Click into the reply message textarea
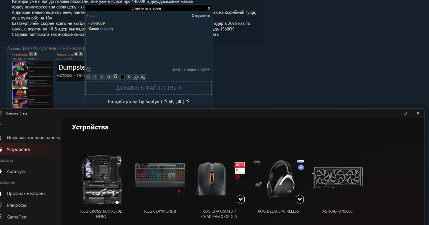Viewport: 429px width, 225px height. click(x=149, y=46)
